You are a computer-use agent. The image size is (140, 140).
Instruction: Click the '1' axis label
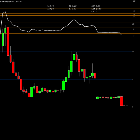134,36
